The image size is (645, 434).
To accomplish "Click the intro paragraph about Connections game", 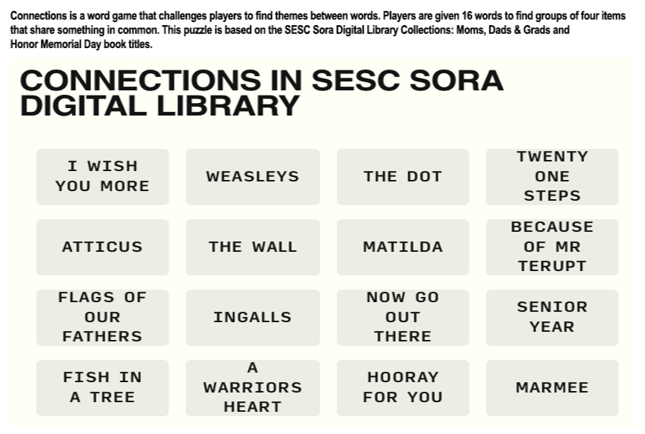I will pos(318,30).
